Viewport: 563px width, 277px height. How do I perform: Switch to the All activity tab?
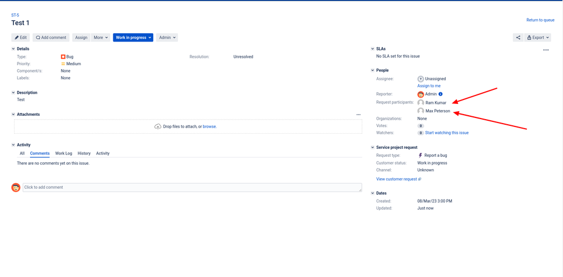click(x=23, y=153)
